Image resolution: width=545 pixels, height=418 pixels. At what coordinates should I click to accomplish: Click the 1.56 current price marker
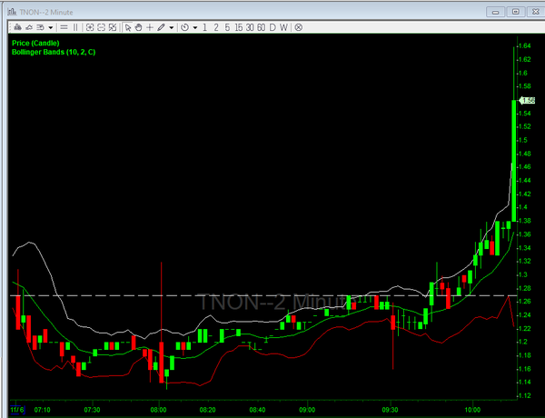pyautogui.click(x=527, y=101)
